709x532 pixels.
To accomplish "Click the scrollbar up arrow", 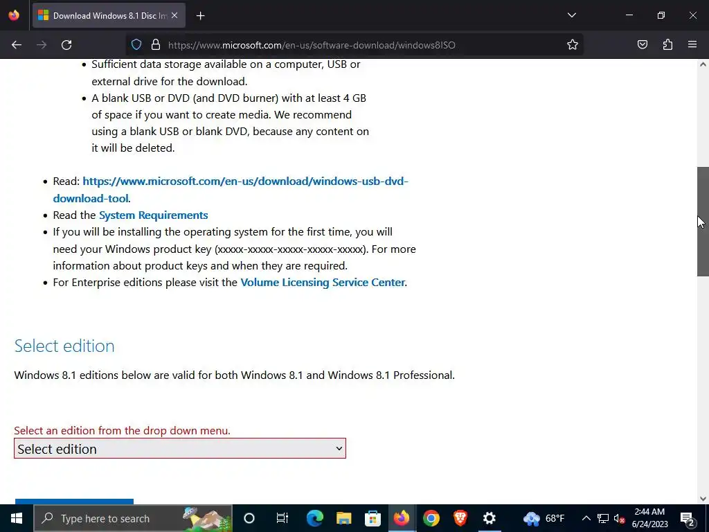I will click(x=703, y=64).
